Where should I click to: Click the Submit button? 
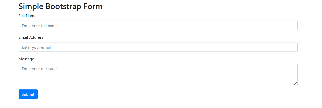coord(28,94)
